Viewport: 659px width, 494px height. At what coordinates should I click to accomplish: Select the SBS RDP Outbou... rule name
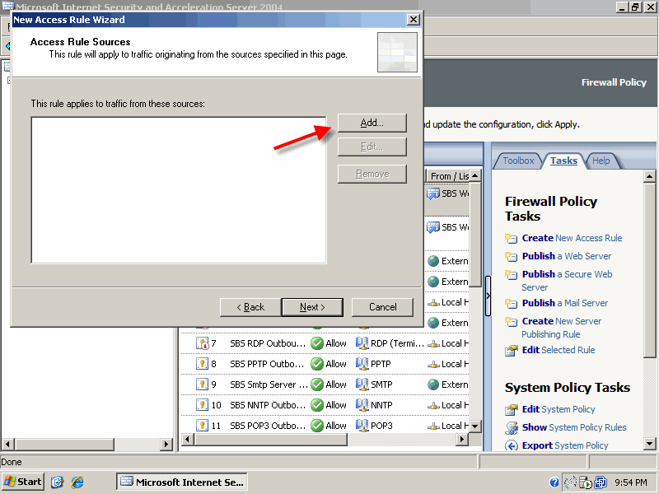click(268, 343)
